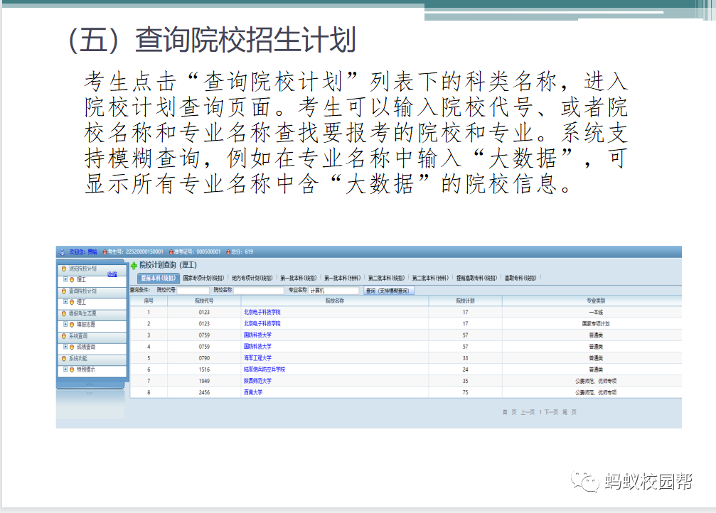Click the orange icon beside 浏览院校计划

63,269
